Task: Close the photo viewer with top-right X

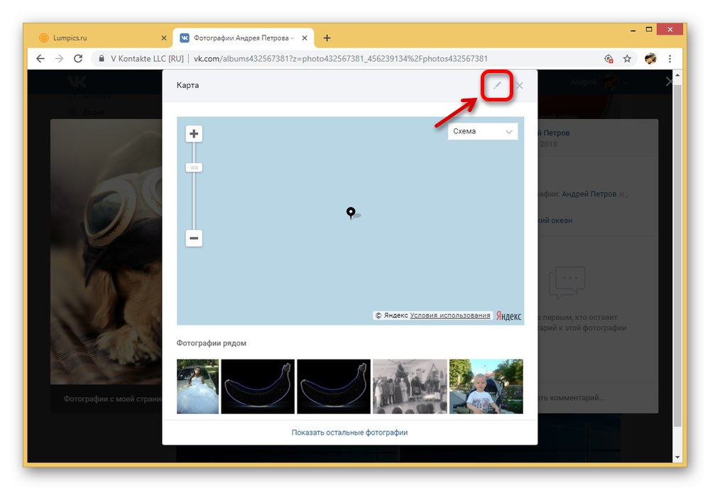Action: (669, 82)
